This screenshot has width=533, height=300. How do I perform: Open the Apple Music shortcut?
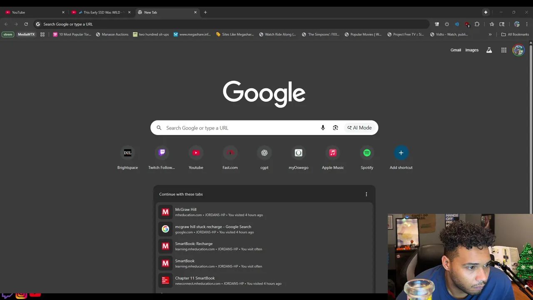coord(333,158)
